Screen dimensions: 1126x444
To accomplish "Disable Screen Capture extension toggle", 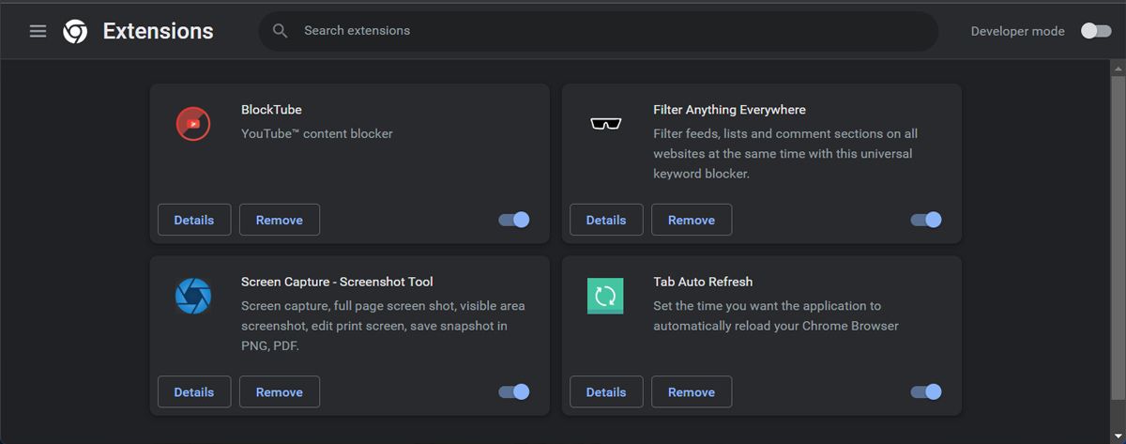I will (514, 391).
